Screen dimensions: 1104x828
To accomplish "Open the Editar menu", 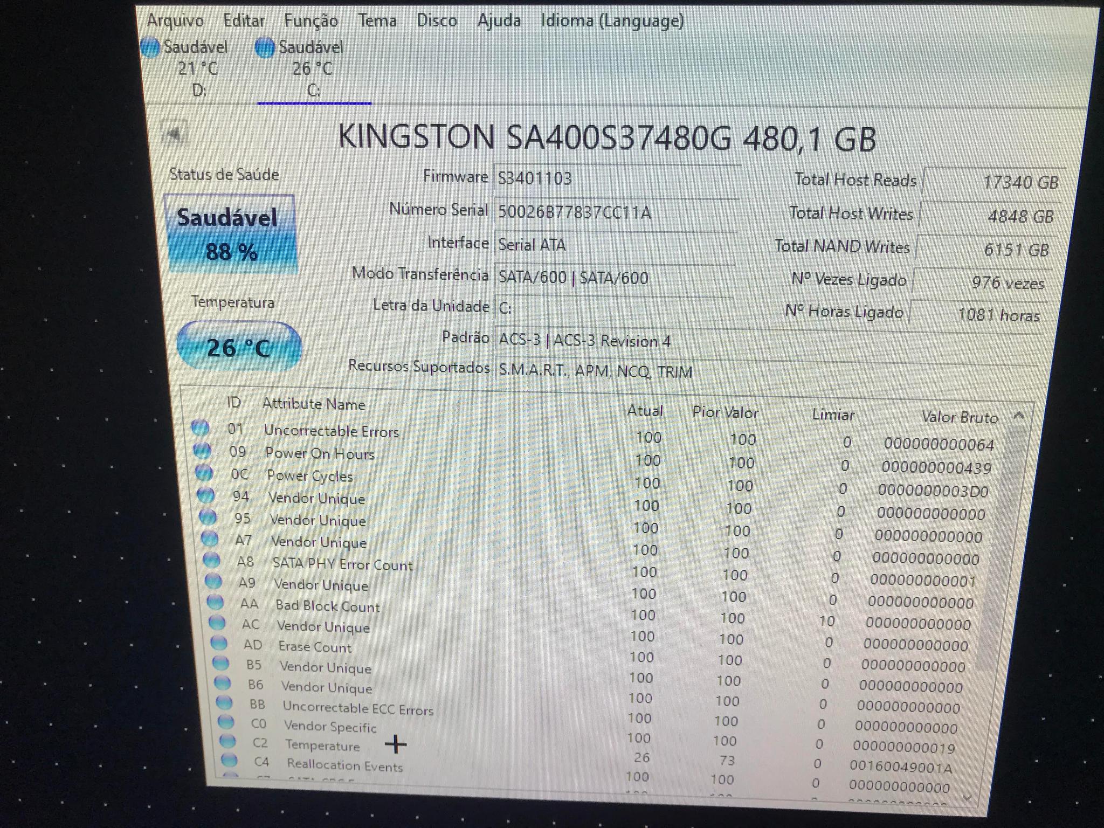I will [244, 20].
